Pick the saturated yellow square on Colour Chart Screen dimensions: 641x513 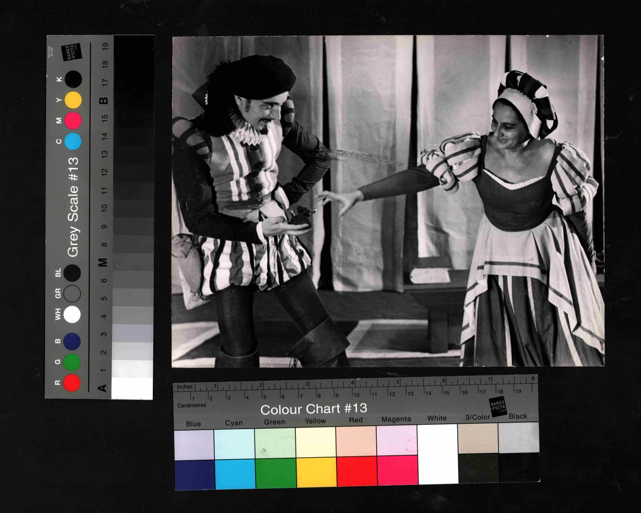coord(316,472)
